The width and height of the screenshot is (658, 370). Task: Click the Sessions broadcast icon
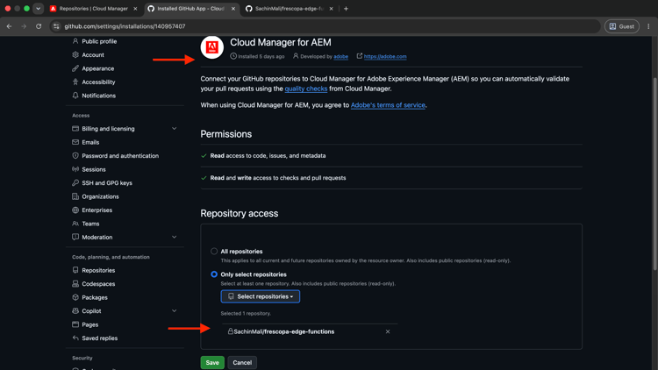(x=75, y=169)
